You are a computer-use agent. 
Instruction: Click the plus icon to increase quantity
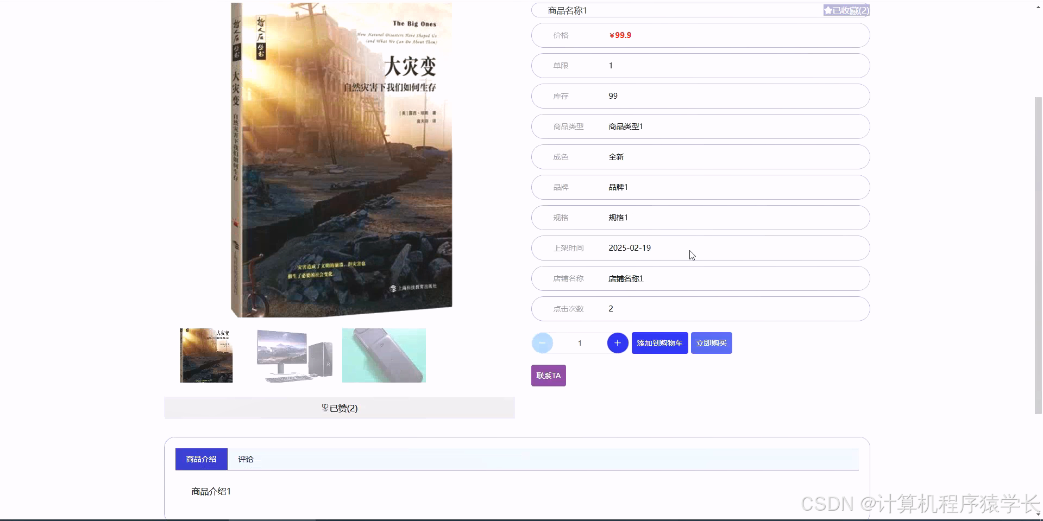617,342
